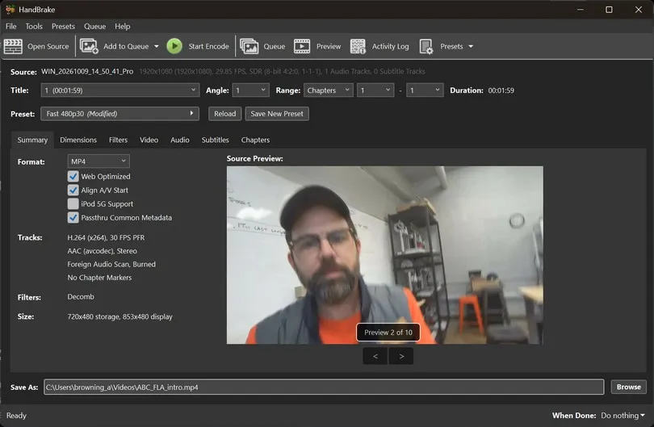Click the No Chapter Markers text
Image resolution: width=654 pixels, height=427 pixels.
(99, 278)
